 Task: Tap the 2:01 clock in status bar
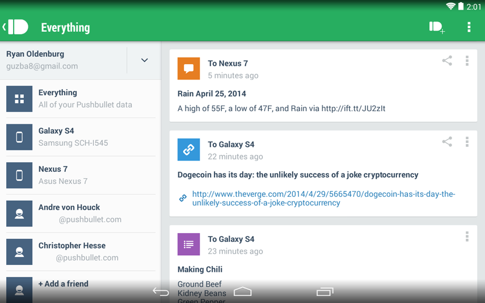[x=474, y=6]
